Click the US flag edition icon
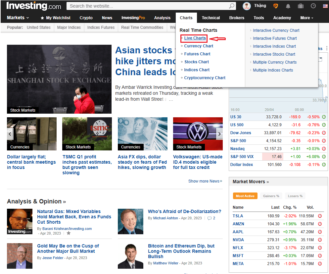This screenshot has width=329, height=274. tap(325, 6)
